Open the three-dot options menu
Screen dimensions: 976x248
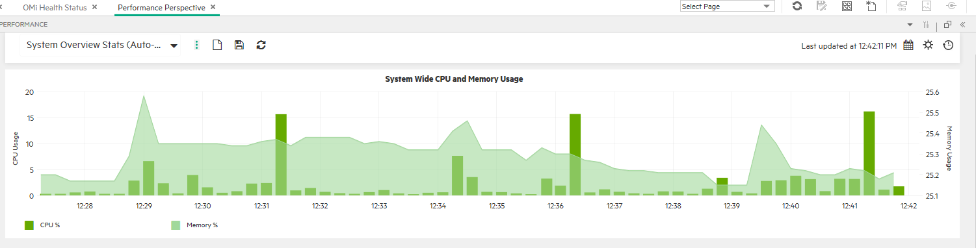(196, 45)
